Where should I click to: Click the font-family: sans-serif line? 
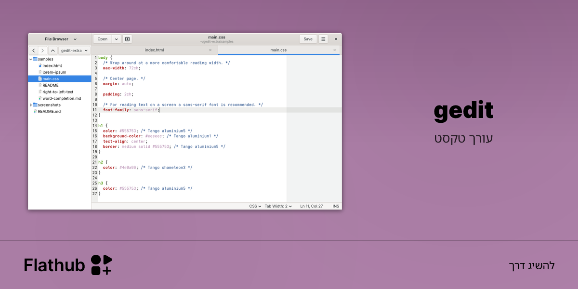(131, 110)
